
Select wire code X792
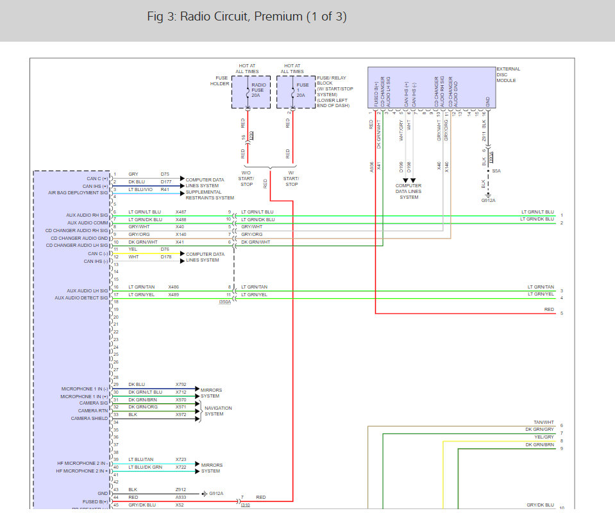(181, 384)
